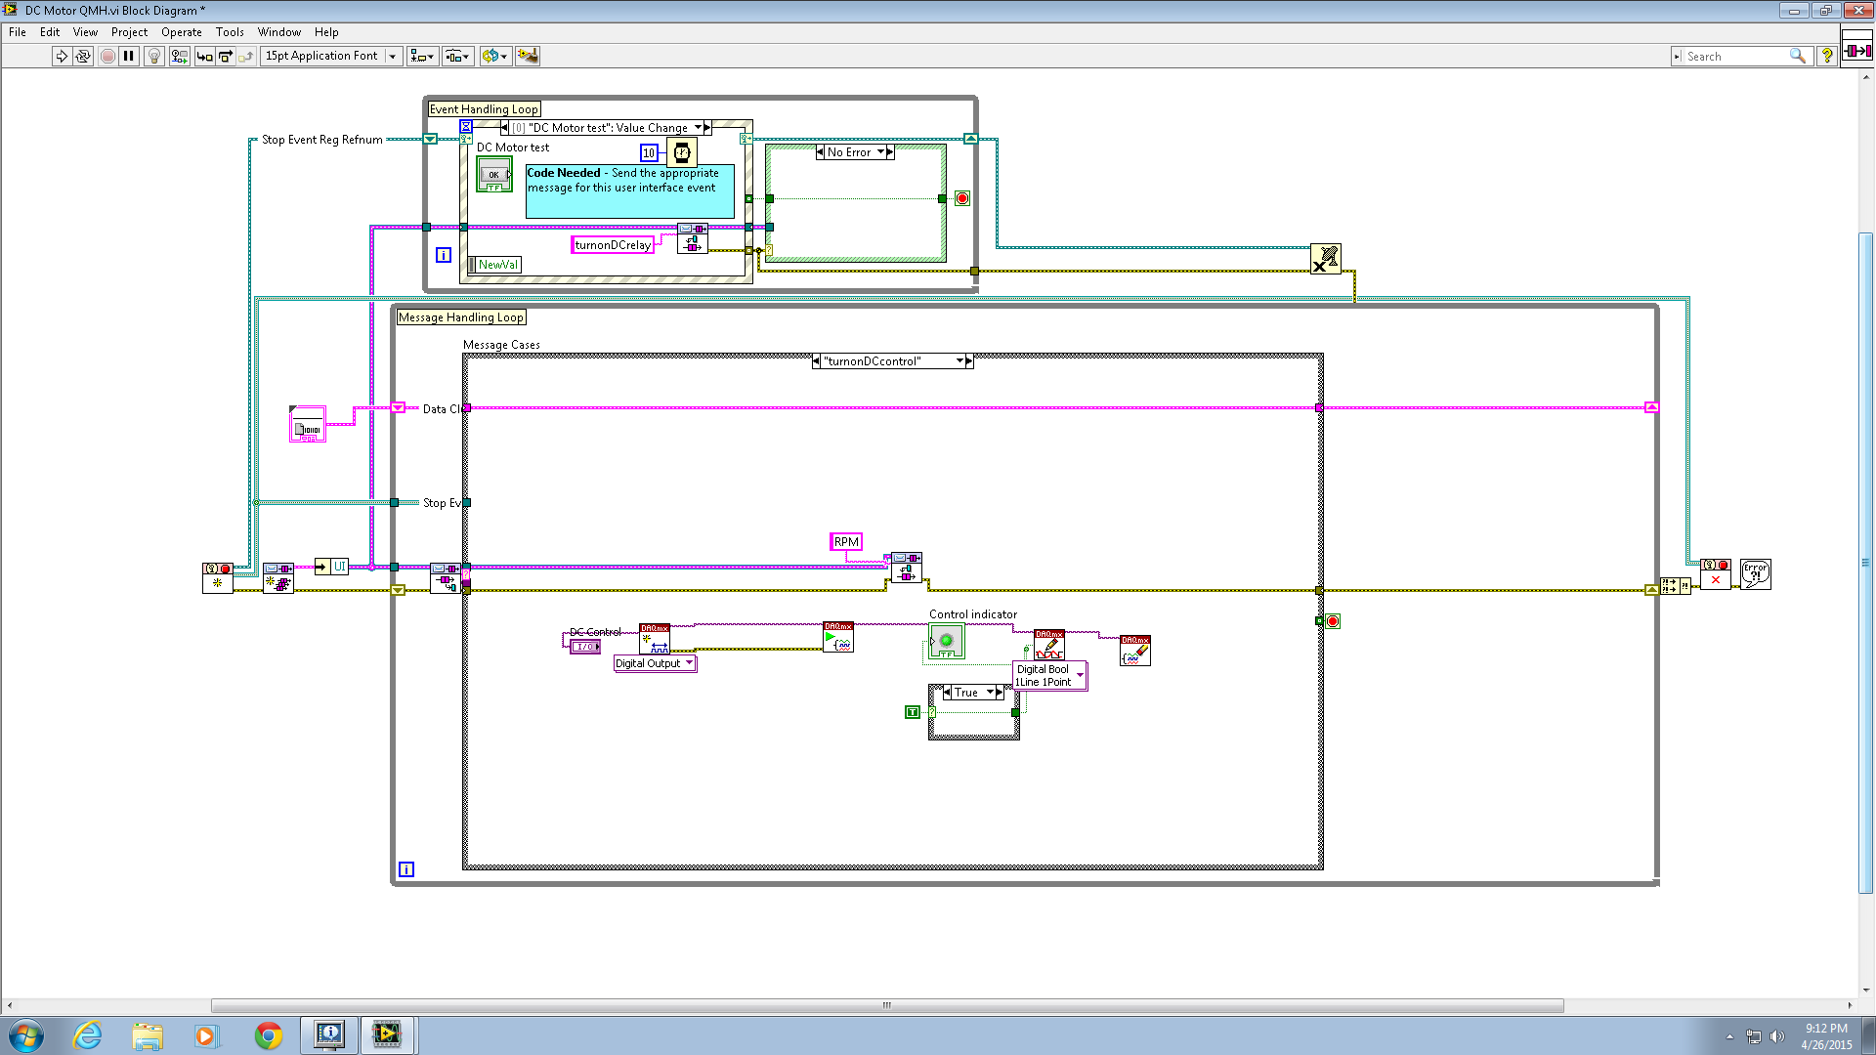Click DAQmx Create Channel VI
The width and height of the screenshot is (1876, 1055).
click(655, 639)
